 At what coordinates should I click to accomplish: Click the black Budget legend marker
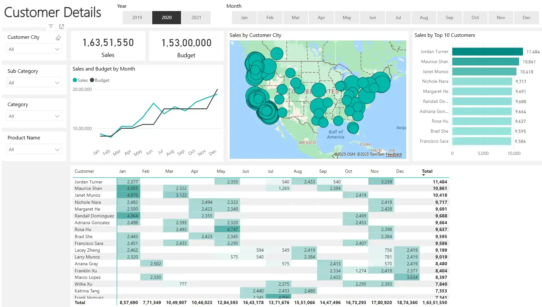[x=92, y=80]
